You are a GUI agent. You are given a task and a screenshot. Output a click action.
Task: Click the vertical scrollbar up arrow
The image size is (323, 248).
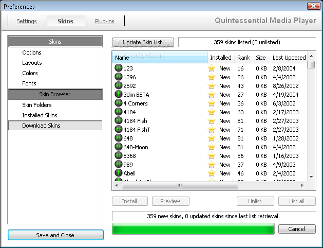pos(311,56)
